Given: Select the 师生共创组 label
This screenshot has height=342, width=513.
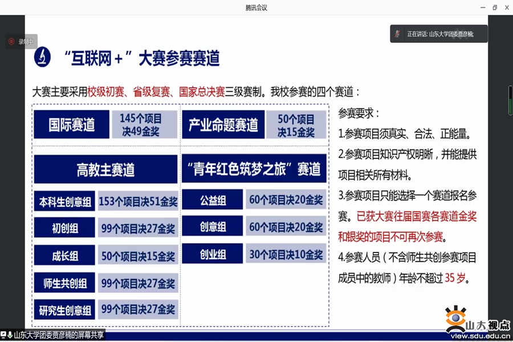Looking at the screenshot, I should 64,283.
